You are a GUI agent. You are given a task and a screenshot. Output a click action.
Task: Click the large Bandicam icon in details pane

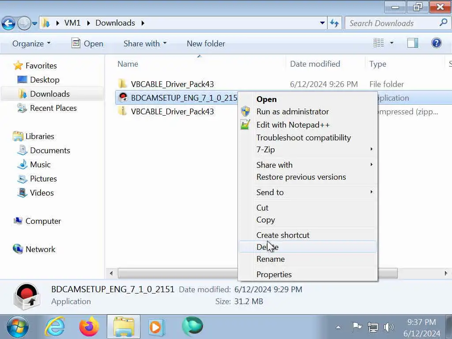tap(26, 296)
